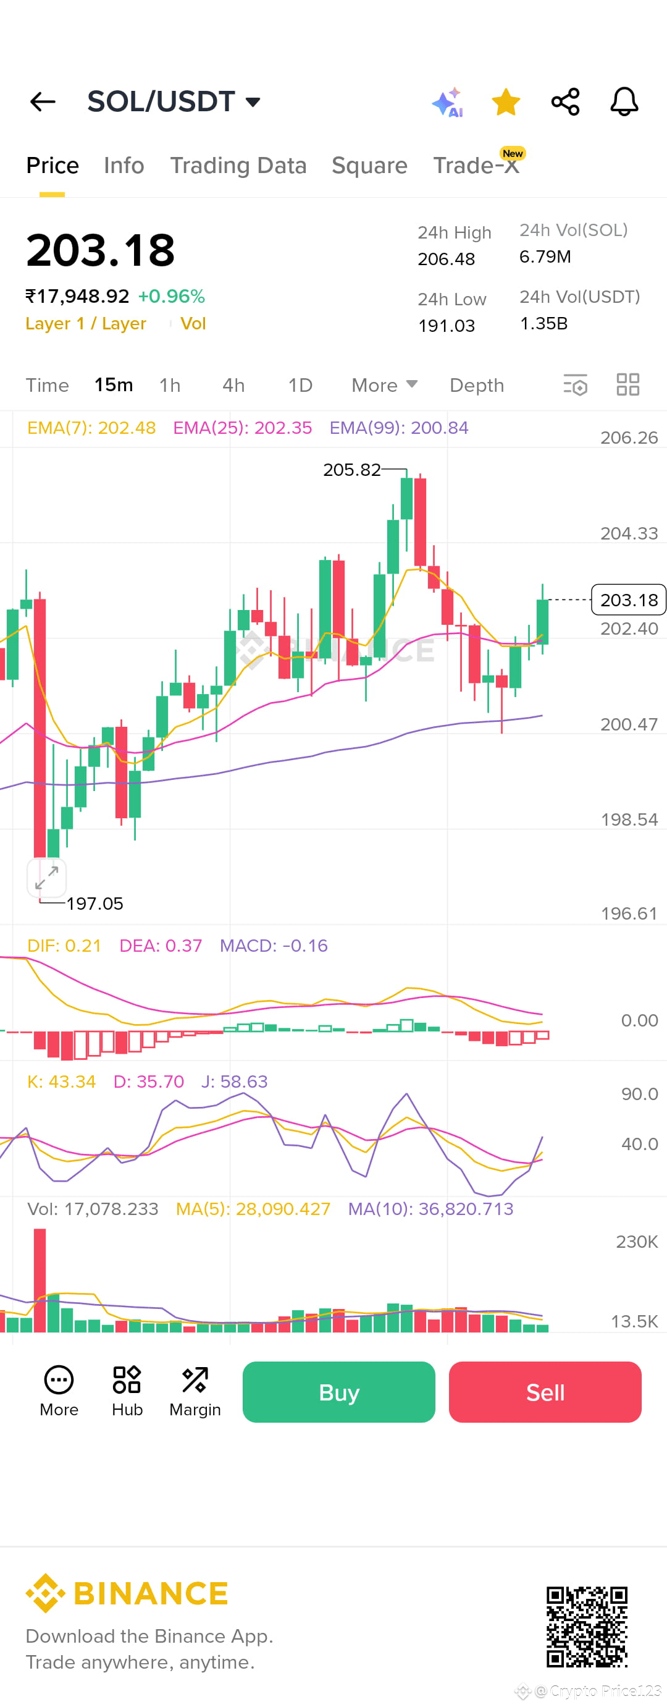The image size is (667, 1707).
Task: Tap the DIF: 0.21 label
Action: (x=64, y=946)
